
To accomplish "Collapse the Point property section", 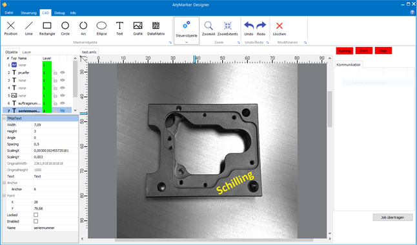I will click(5, 195).
